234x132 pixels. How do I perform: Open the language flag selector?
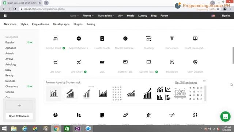[x=213, y=15]
